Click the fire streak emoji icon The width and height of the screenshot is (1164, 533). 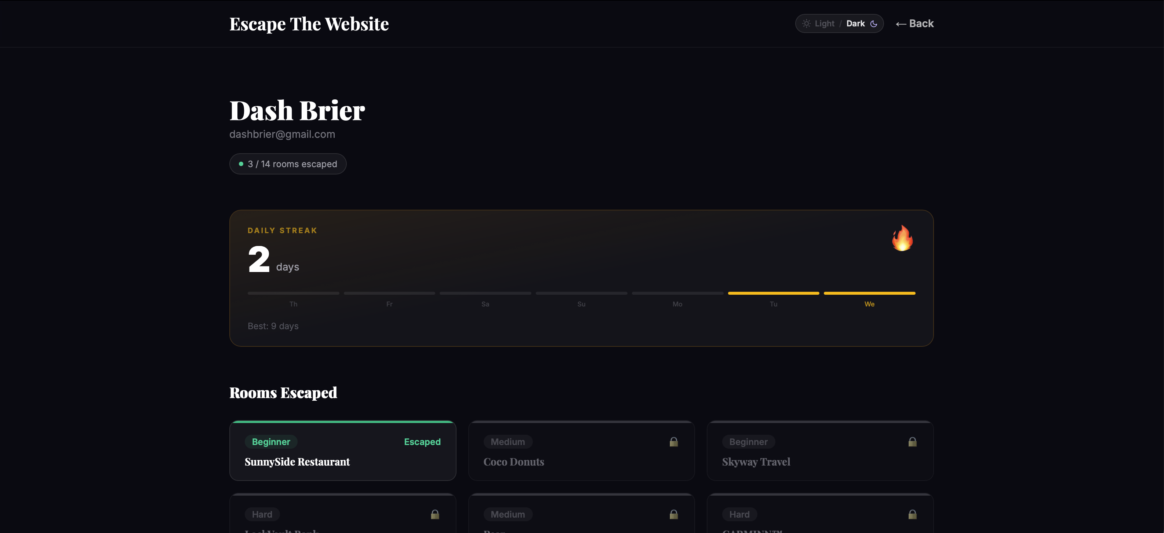[902, 238]
